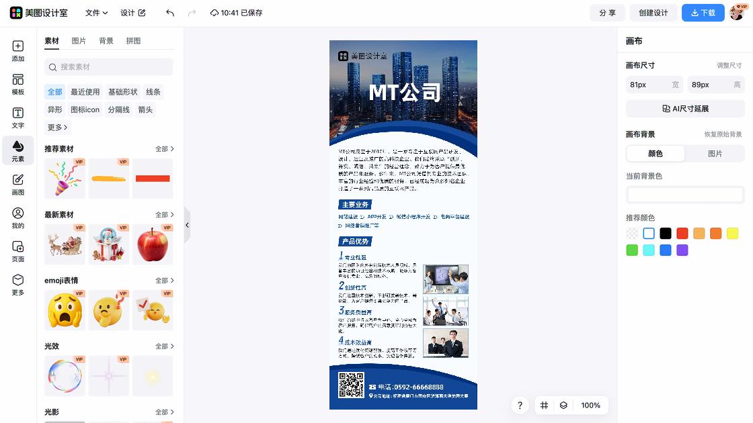Collapse the materials panel with the edge chevron
Viewport: 753px width, 423px height.
pos(187,226)
